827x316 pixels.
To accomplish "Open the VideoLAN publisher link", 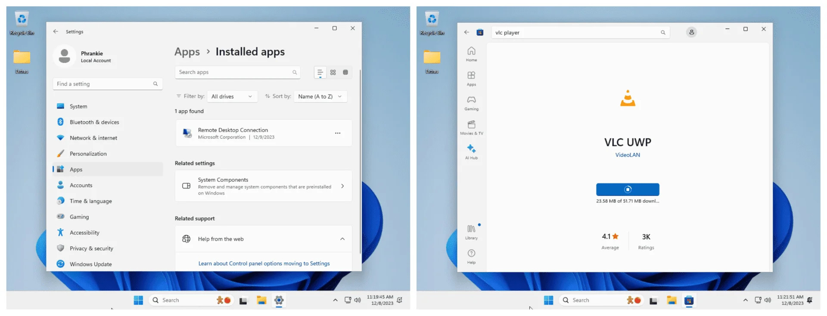I will coord(628,155).
